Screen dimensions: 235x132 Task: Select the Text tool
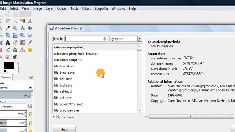click(x=8, y=43)
